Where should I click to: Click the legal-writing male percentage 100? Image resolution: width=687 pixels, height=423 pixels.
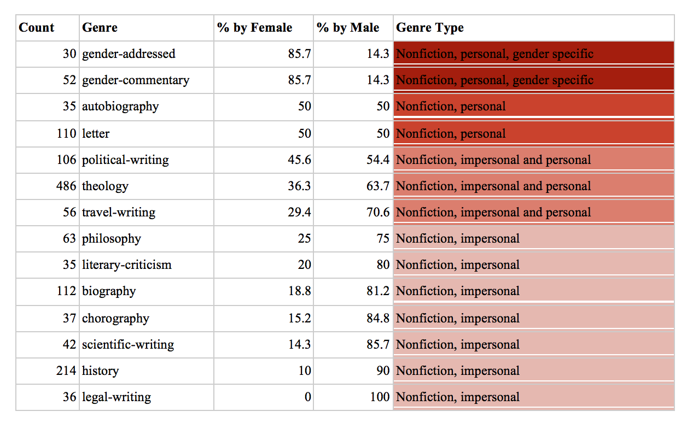(380, 397)
